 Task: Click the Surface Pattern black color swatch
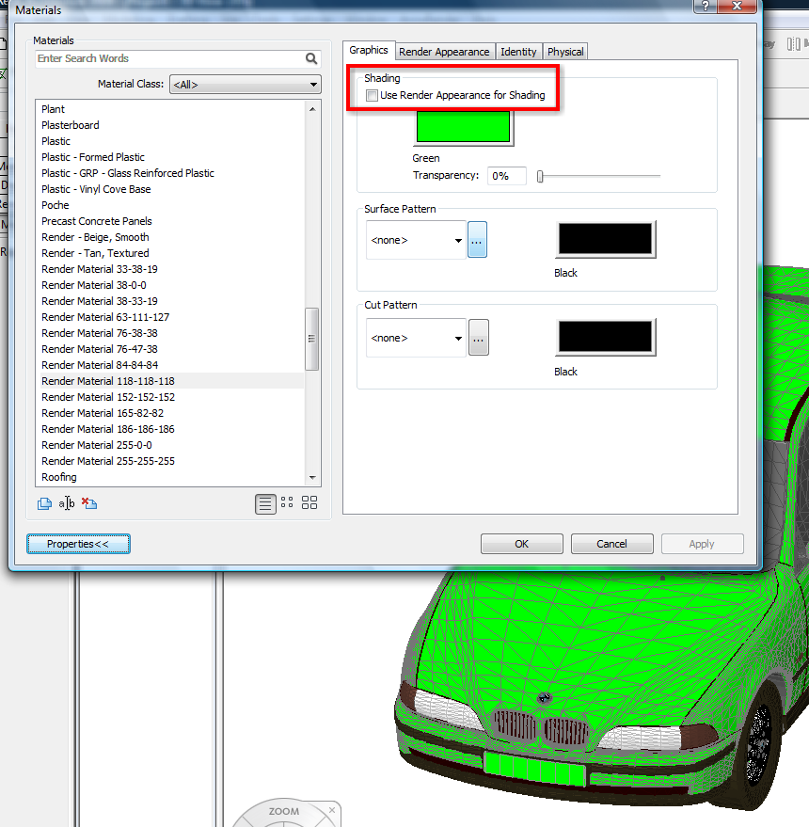click(606, 240)
